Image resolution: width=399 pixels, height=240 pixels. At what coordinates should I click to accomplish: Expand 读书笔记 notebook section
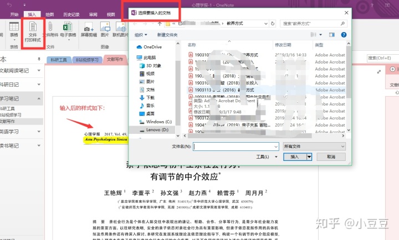(x=39, y=145)
